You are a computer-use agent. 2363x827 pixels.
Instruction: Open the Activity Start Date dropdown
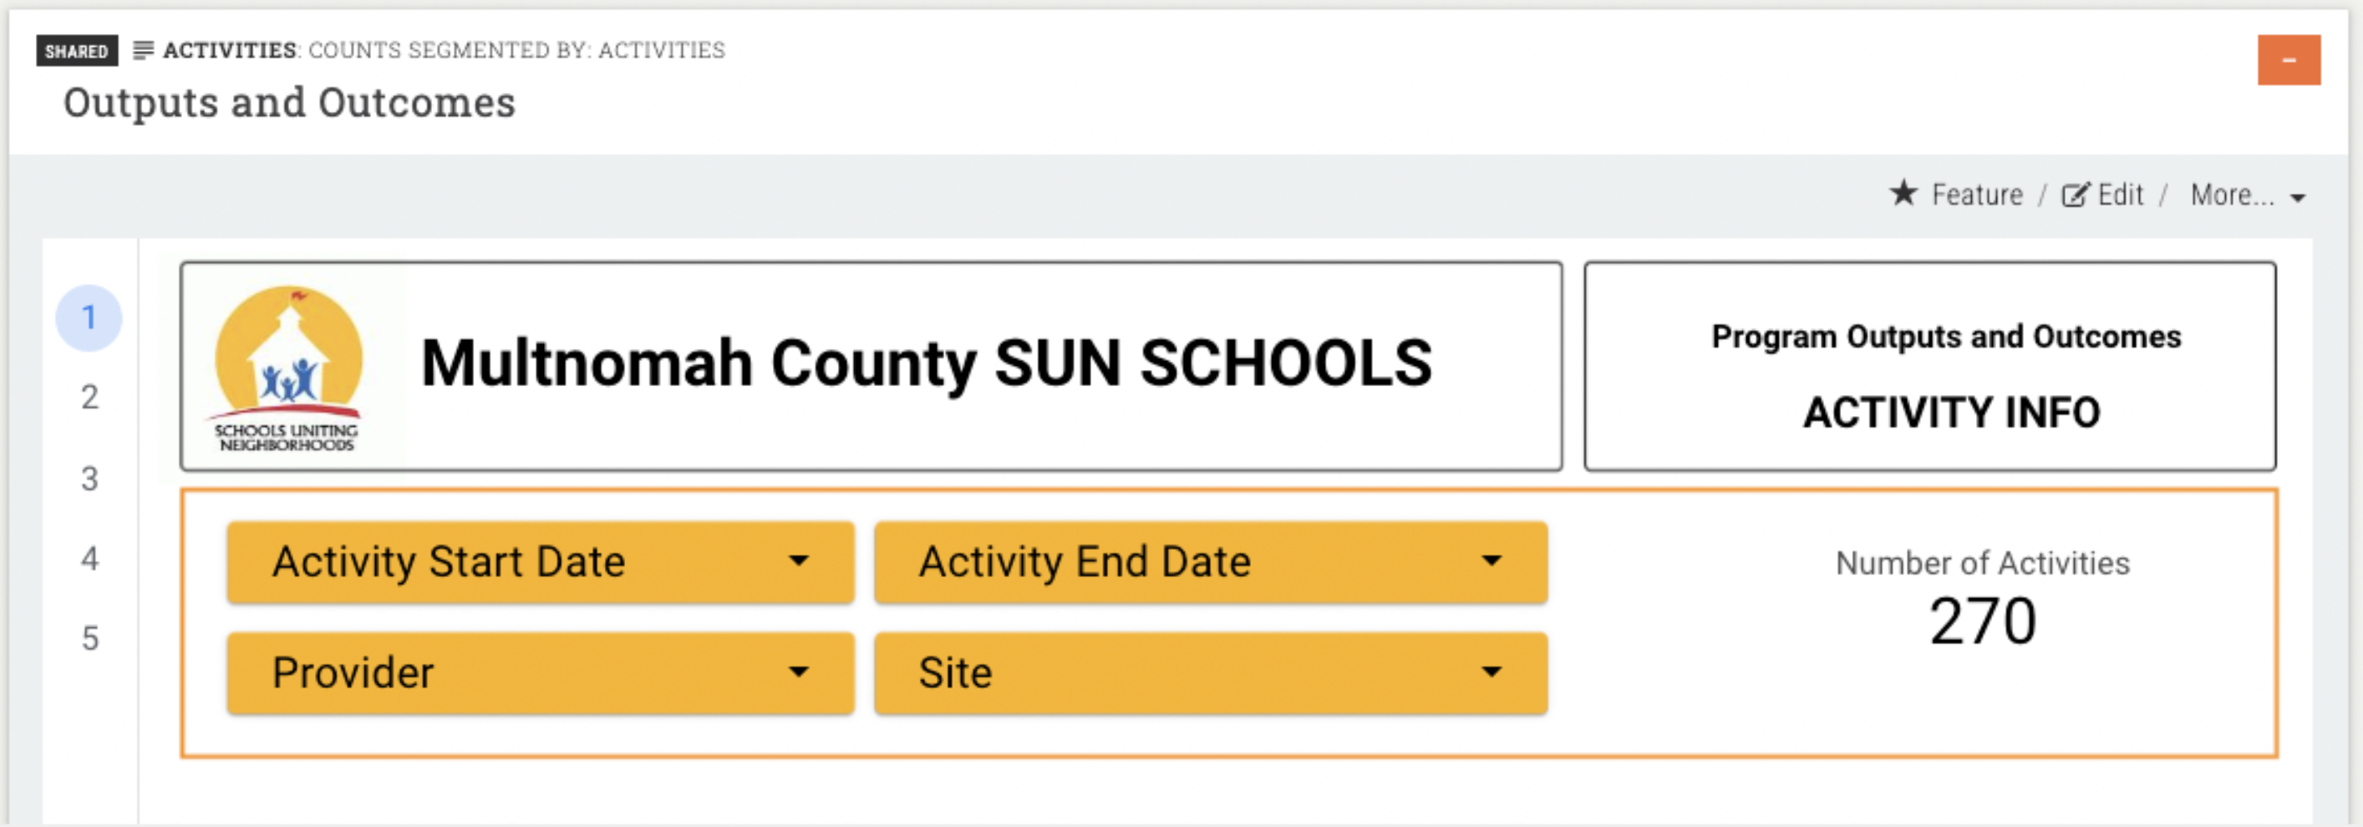(x=541, y=562)
